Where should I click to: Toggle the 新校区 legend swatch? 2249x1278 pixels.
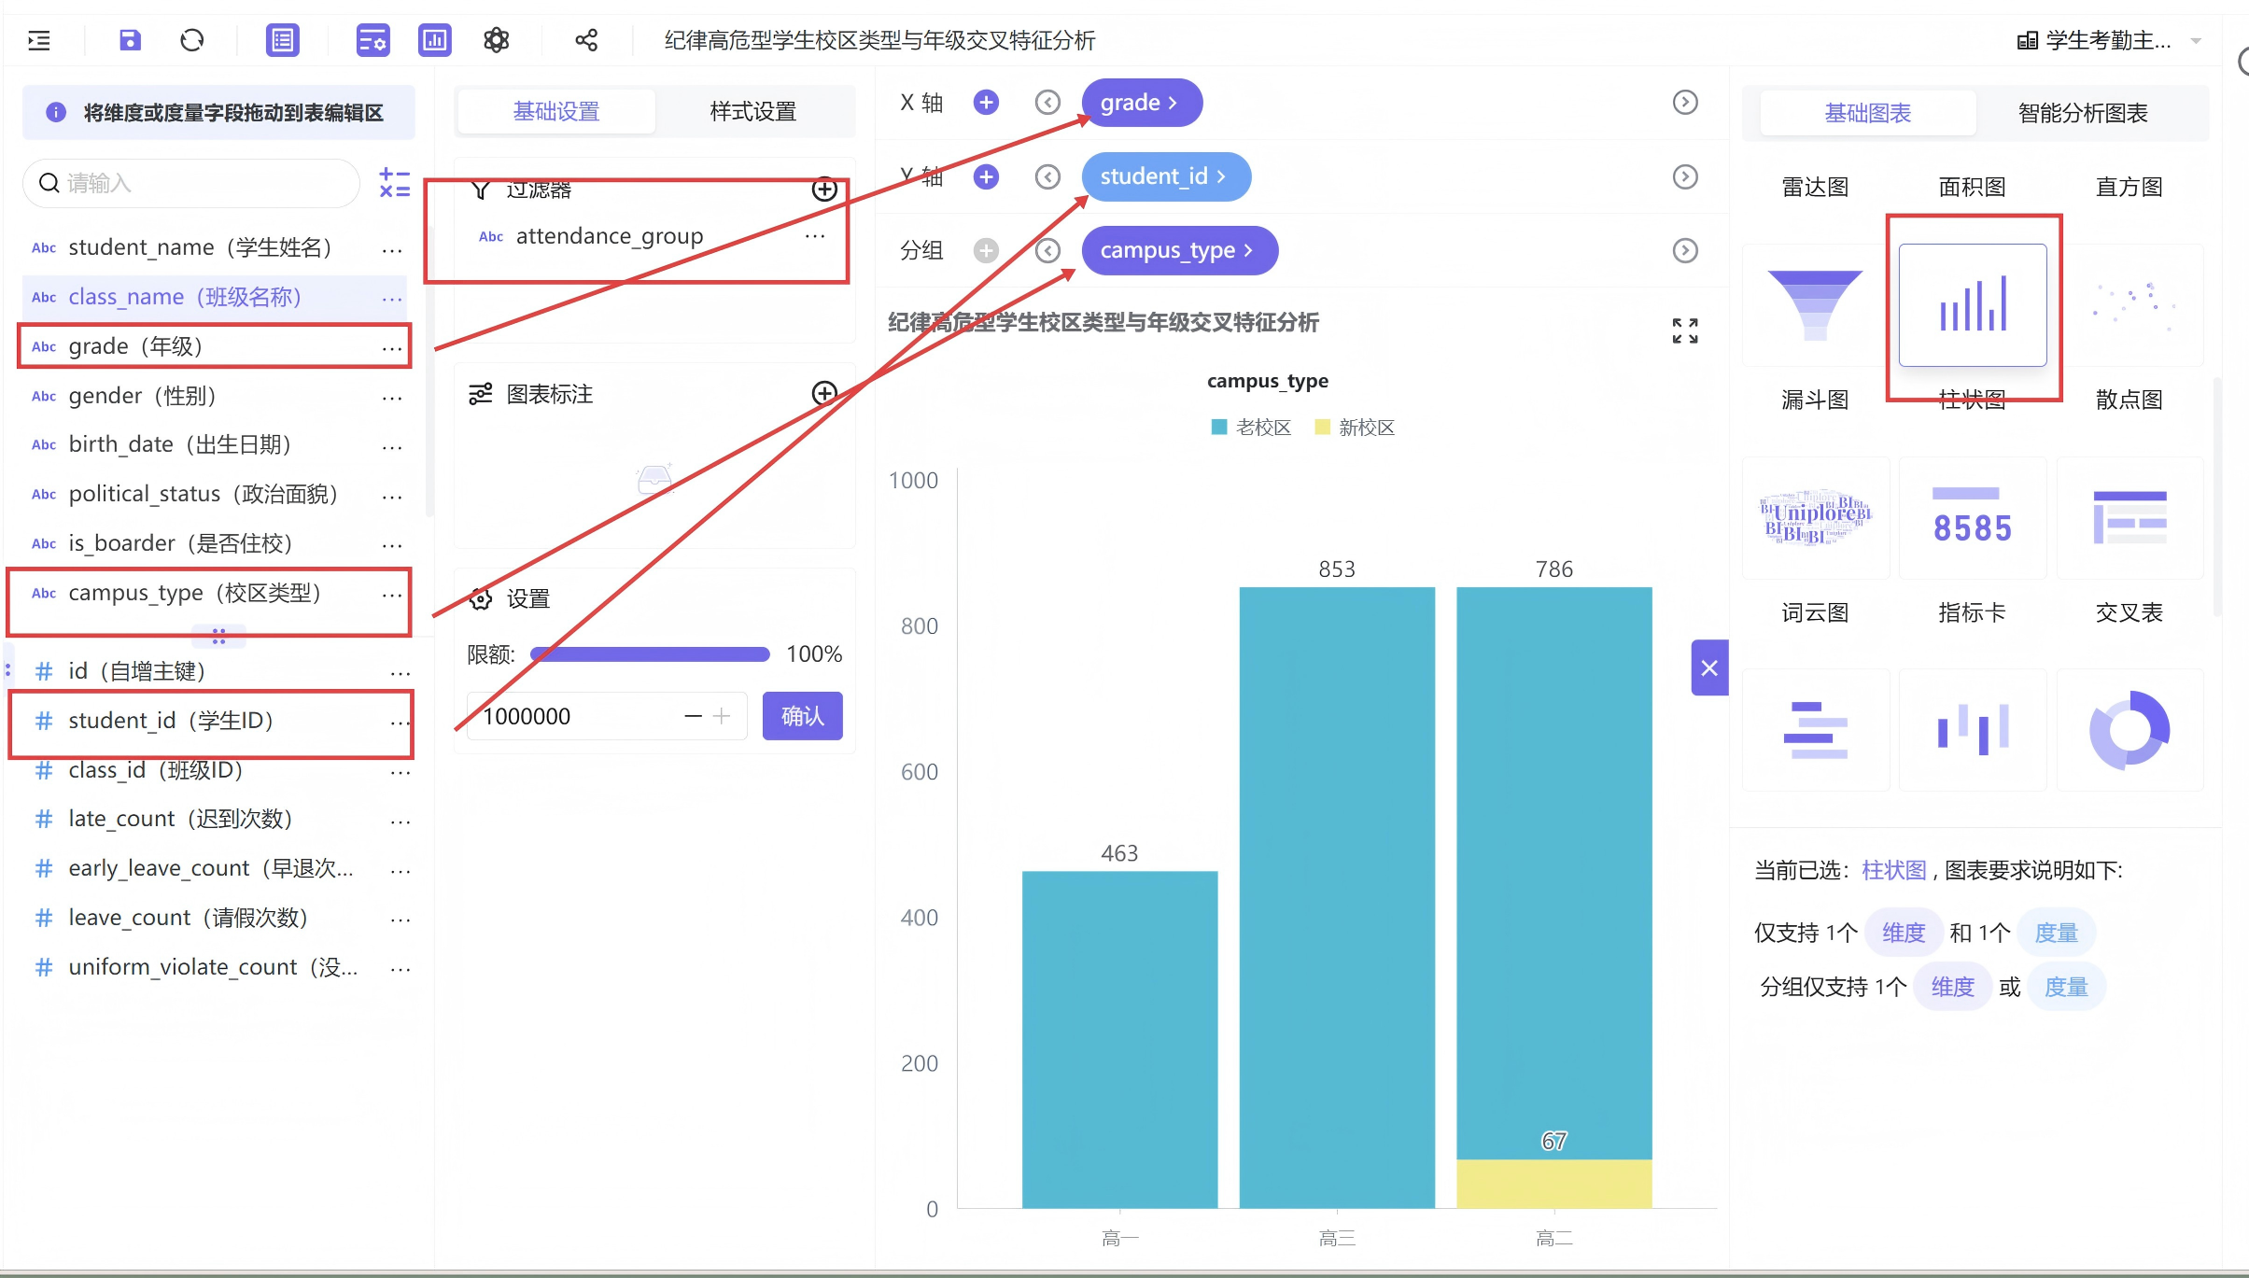coord(1322,428)
